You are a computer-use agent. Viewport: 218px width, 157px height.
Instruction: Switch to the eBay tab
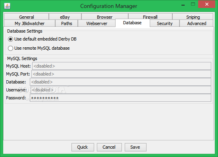pos(65,17)
